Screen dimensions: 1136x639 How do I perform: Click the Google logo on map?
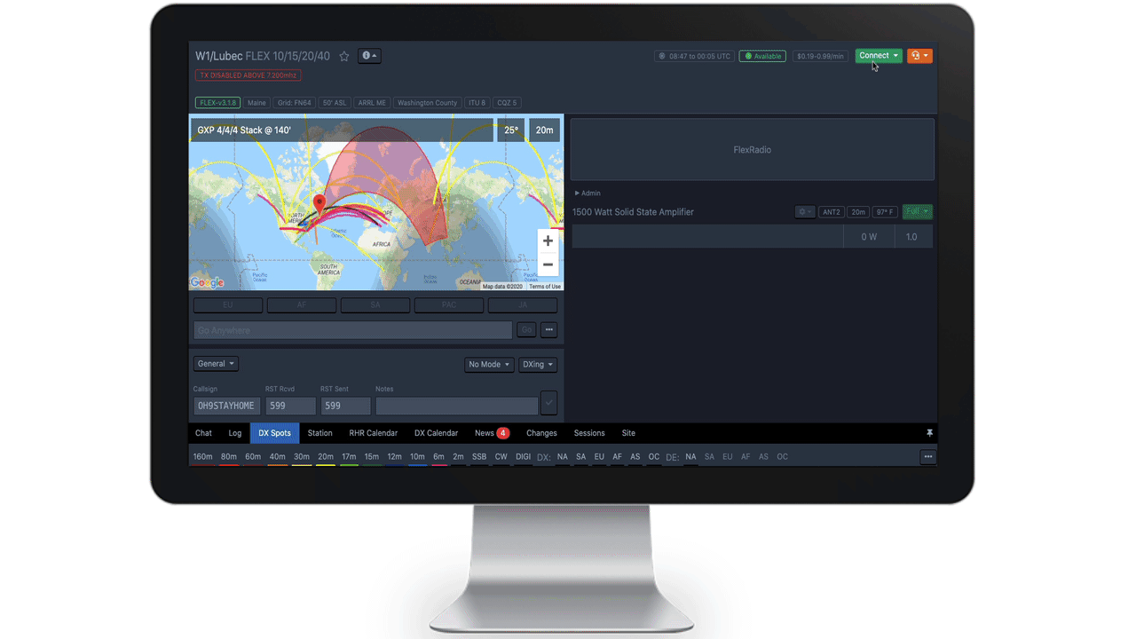point(207,282)
